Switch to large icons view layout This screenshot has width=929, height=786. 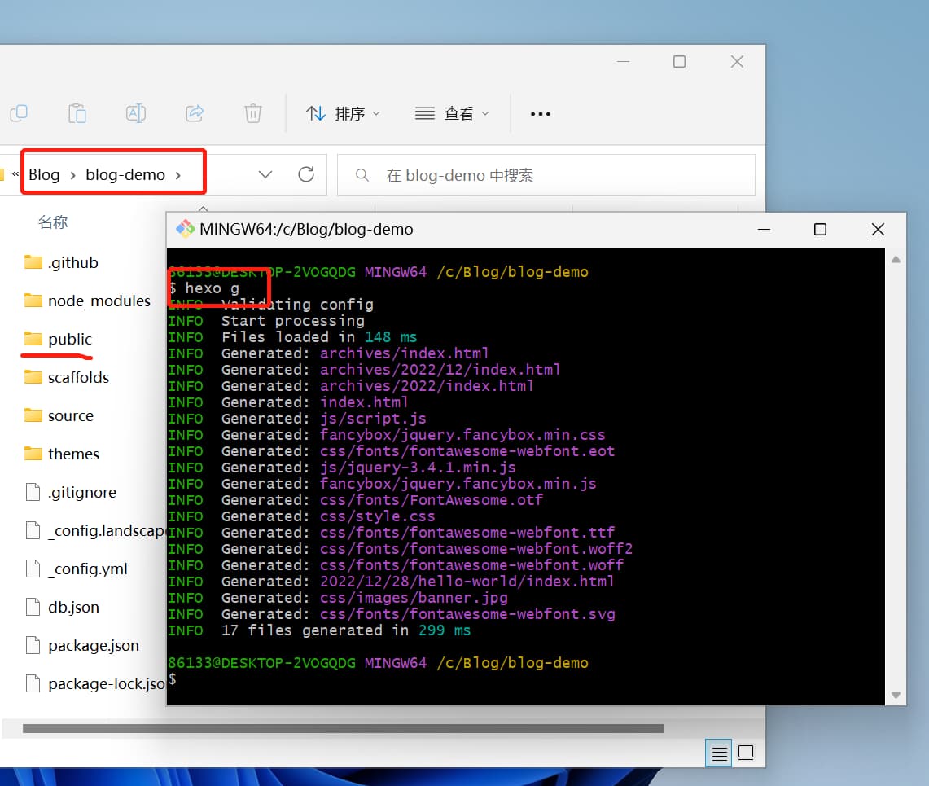(x=746, y=753)
